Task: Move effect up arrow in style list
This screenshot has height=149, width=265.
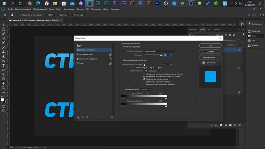Action: pyautogui.click(x=83, y=117)
